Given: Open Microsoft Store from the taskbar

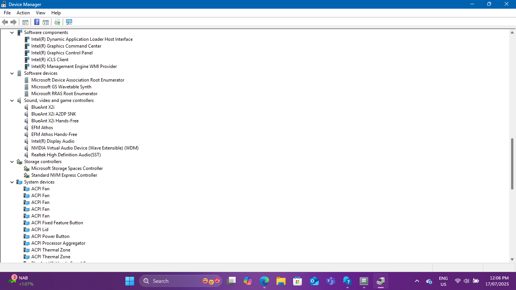Looking at the screenshot, I should click(297, 281).
